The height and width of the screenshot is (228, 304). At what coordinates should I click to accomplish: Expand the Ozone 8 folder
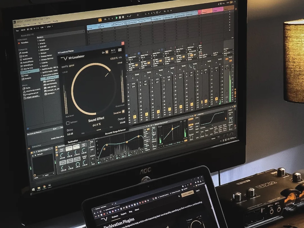[41, 66]
